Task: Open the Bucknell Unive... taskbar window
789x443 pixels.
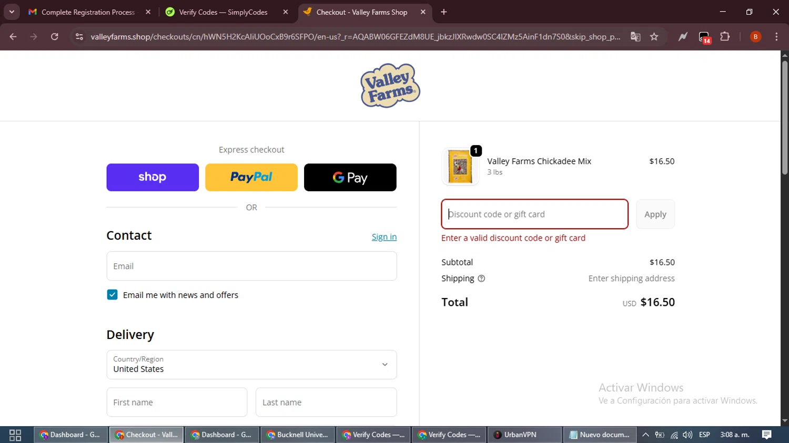Action: click(x=298, y=435)
